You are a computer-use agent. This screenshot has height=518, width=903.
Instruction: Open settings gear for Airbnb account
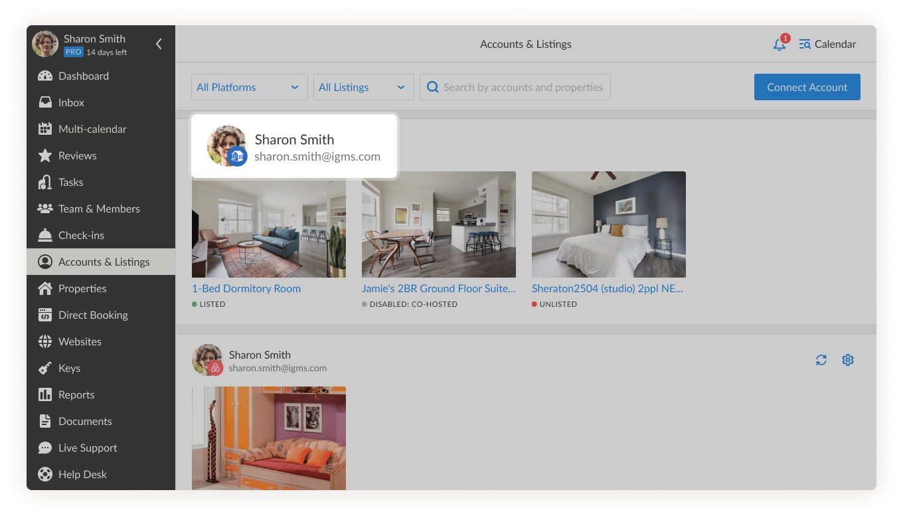[x=848, y=360]
